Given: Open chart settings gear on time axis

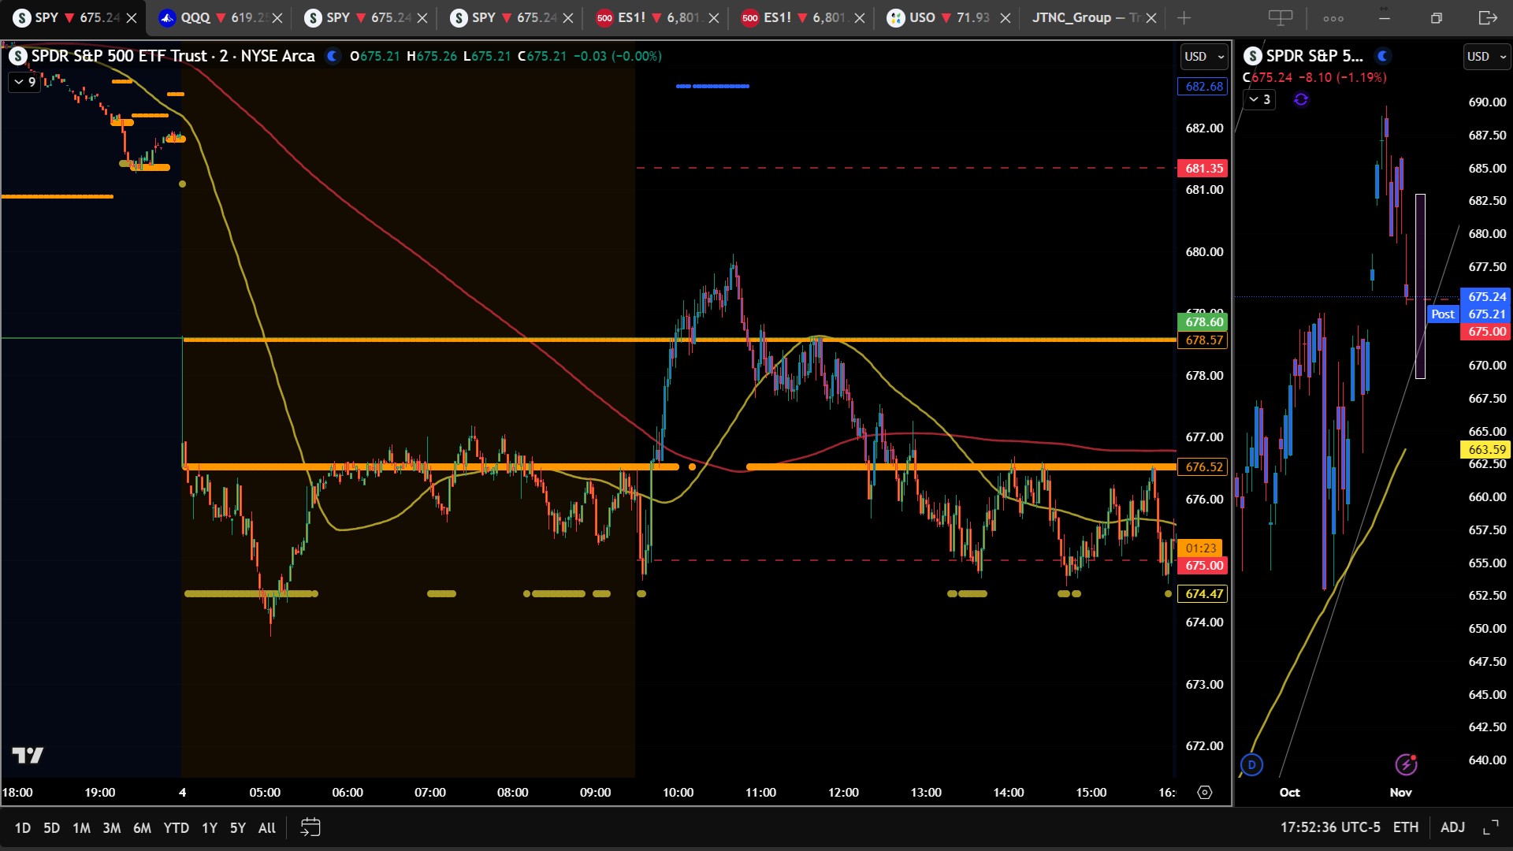Looking at the screenshot, I should (x=1204, y=792).
